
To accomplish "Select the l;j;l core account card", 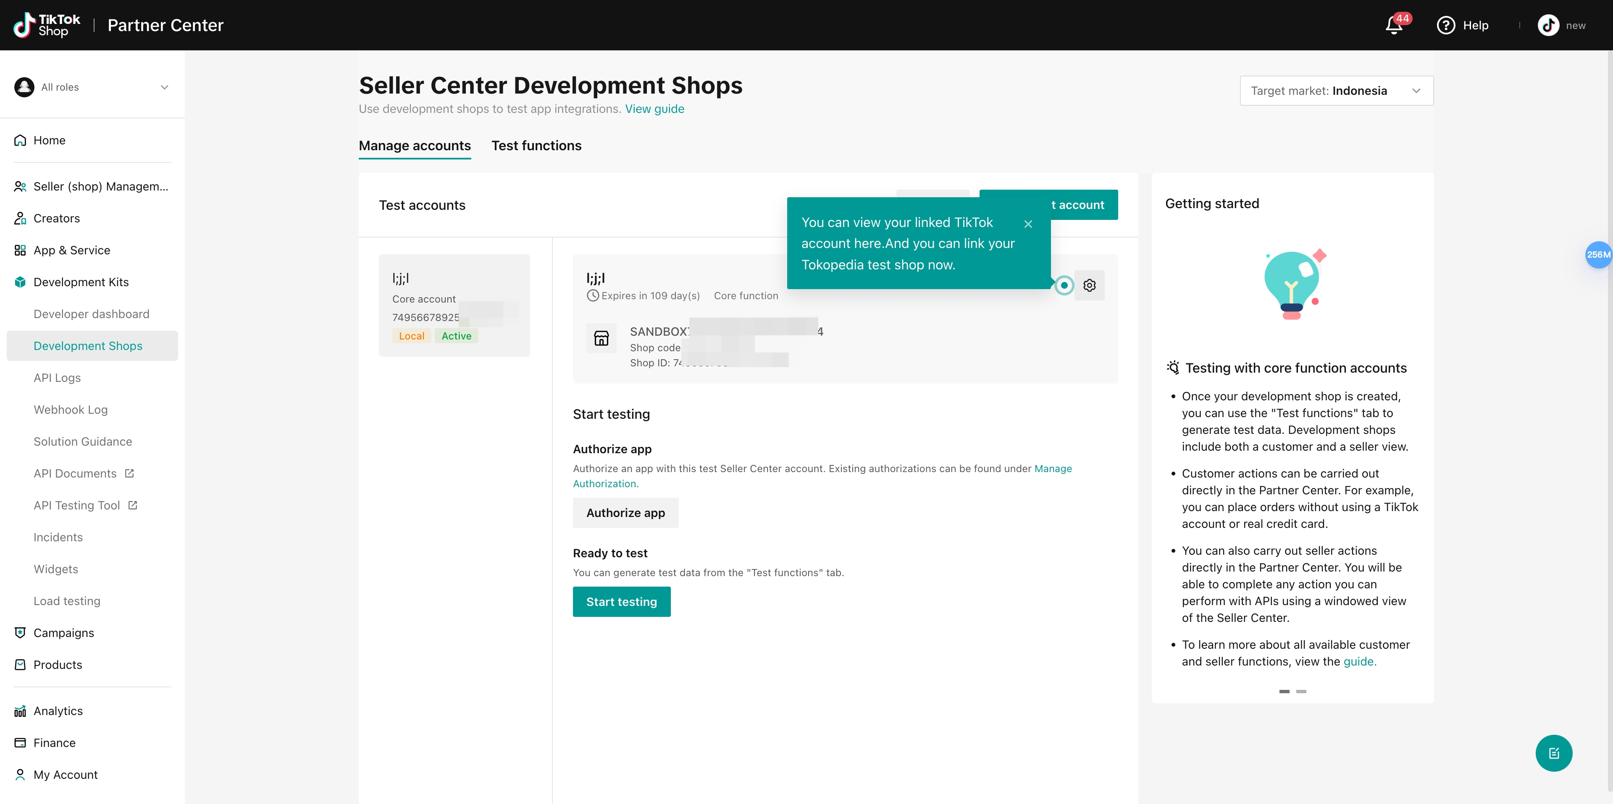I will tap(454, 305).
